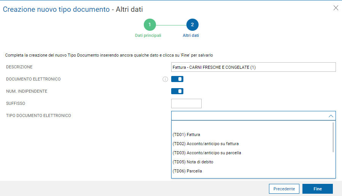
Task: Click the DESCRIZIONE label
Action: pos(19,67)
